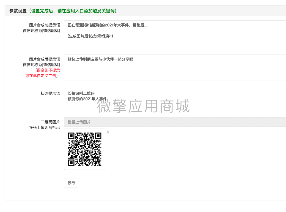Remove the uploaded QR code image

tap(108, 132)
